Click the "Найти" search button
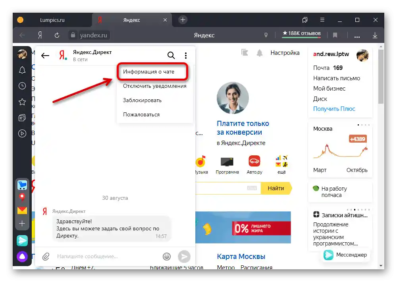This screenshot has width=397, height=282. [276, 188]
